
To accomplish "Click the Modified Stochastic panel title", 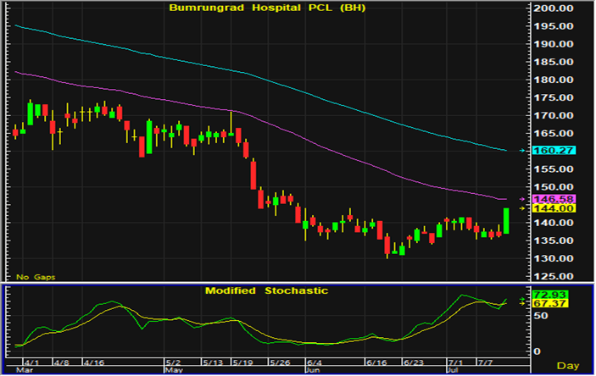I will [266, 290].
